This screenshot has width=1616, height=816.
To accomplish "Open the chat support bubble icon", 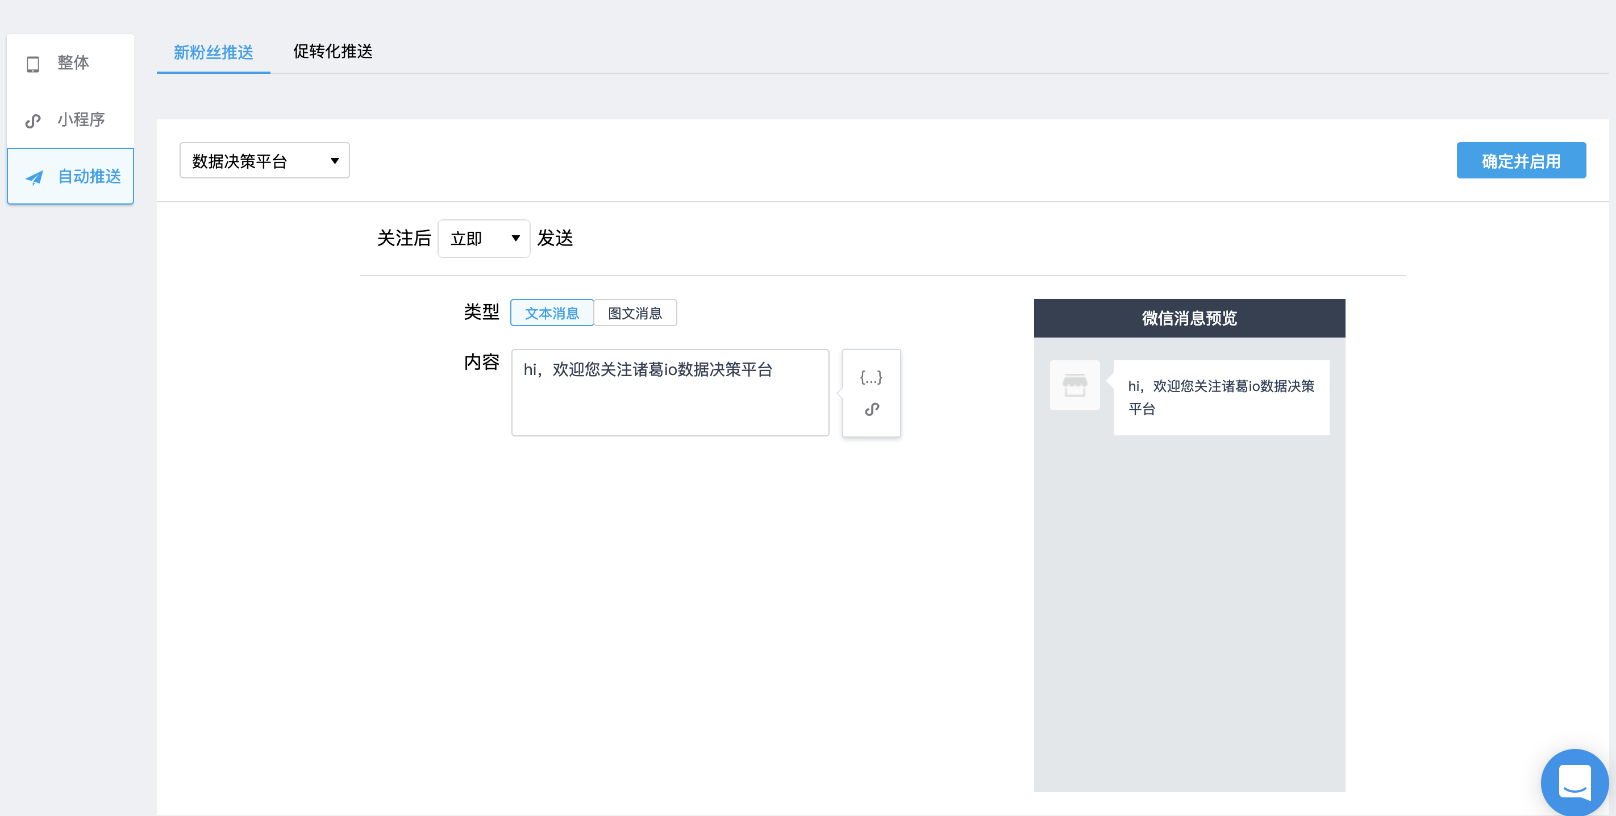I will click(1575, 783).
